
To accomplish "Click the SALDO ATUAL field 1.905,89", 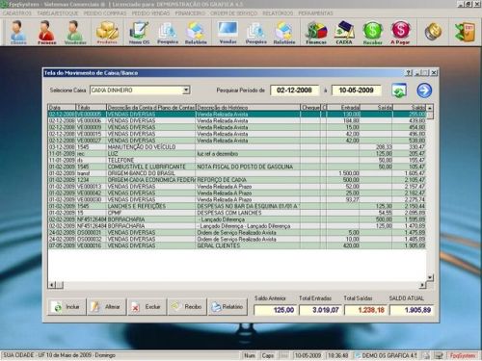I will pyautogui.click(x=412, y=310).
